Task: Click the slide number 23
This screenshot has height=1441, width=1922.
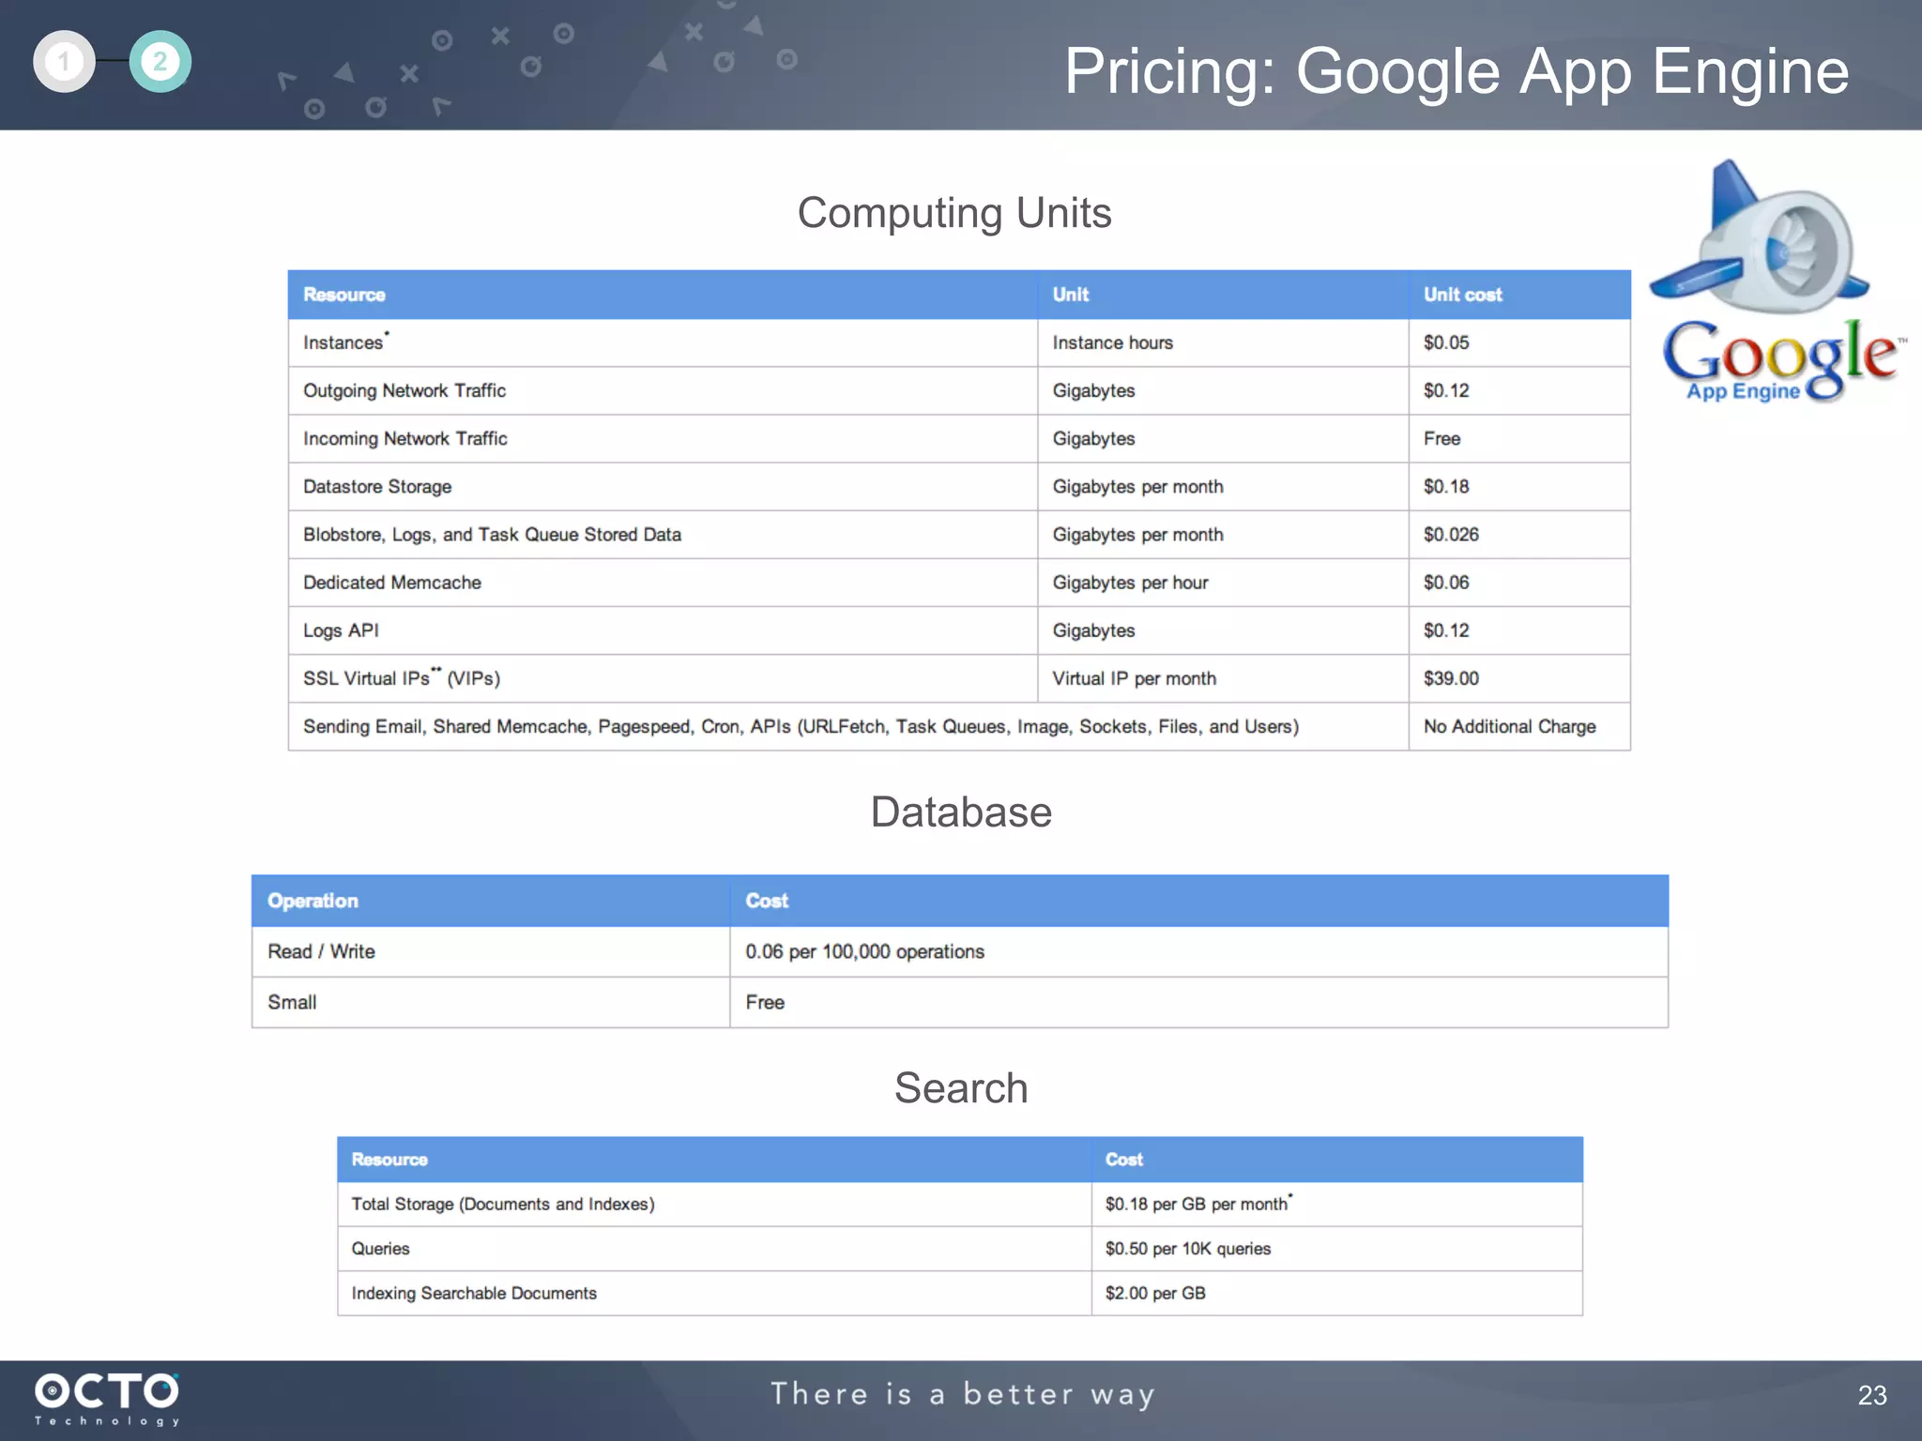Action: point(1872,1395)
